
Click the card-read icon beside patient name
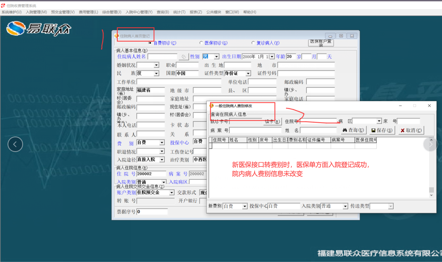(184, 56)
